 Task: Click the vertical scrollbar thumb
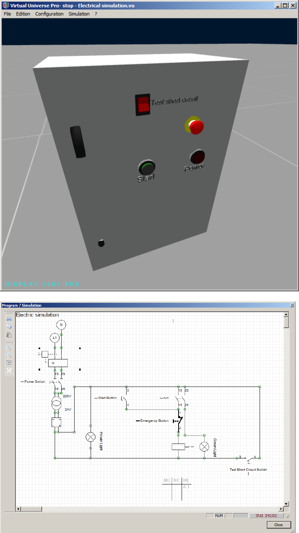[x=286, y=323]
